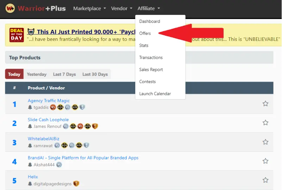Click the last shield badge in tgaddis row
The image size is (282, 190).
(x=82, y=107)
